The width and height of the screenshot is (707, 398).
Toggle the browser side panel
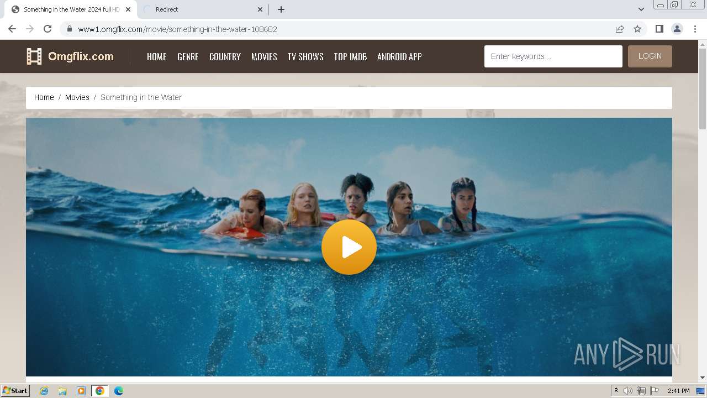click(x=659, y=29)
